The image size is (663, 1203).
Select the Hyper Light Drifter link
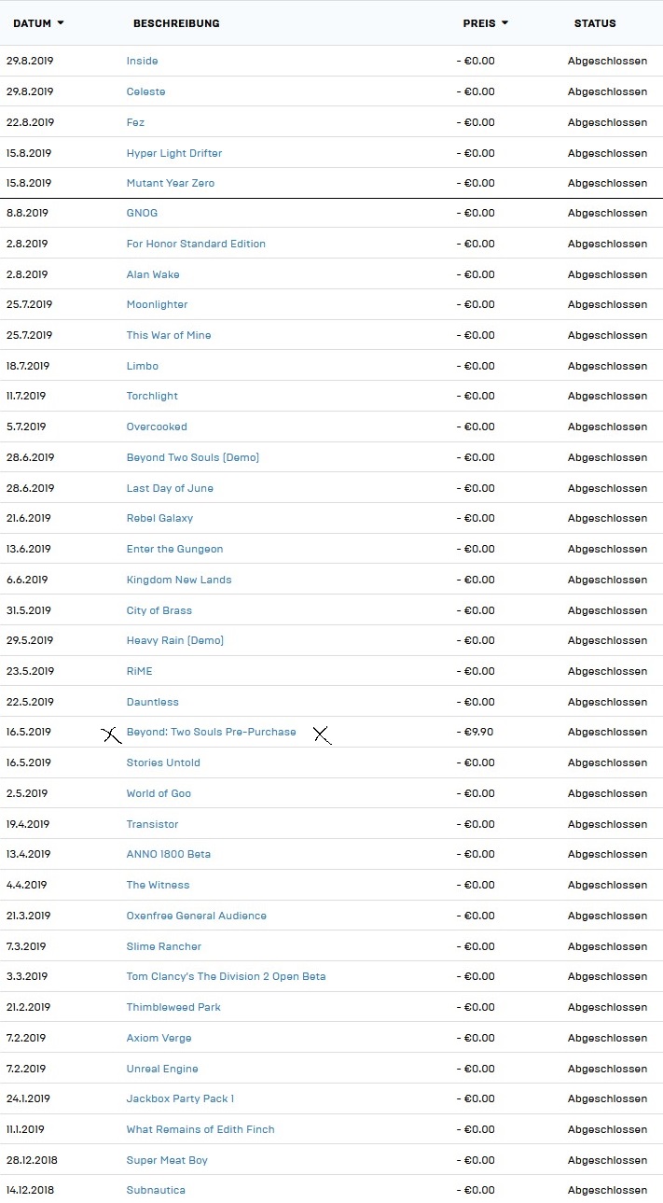coord(174,153)
